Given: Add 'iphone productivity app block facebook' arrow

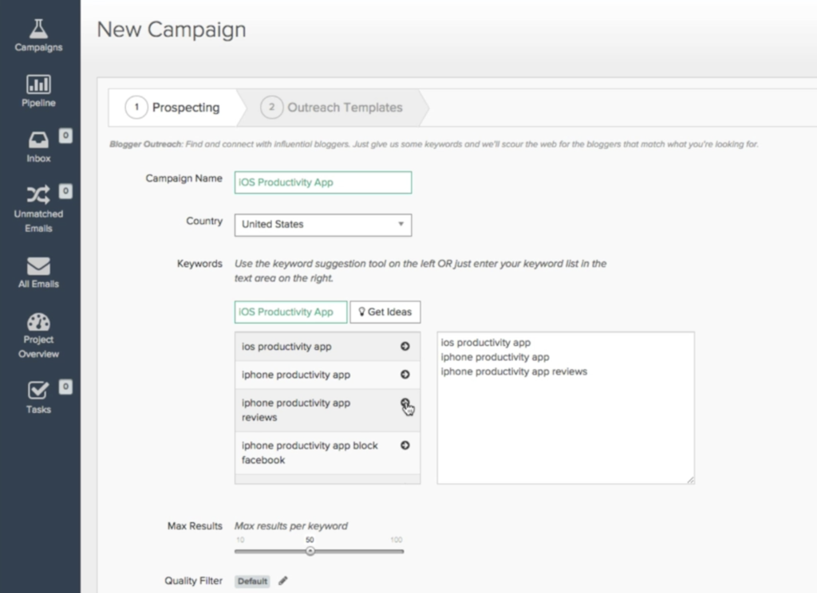Looking at the screenshot, I should [405, 446].
